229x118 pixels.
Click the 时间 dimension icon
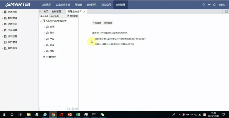(x=47, y=27)
